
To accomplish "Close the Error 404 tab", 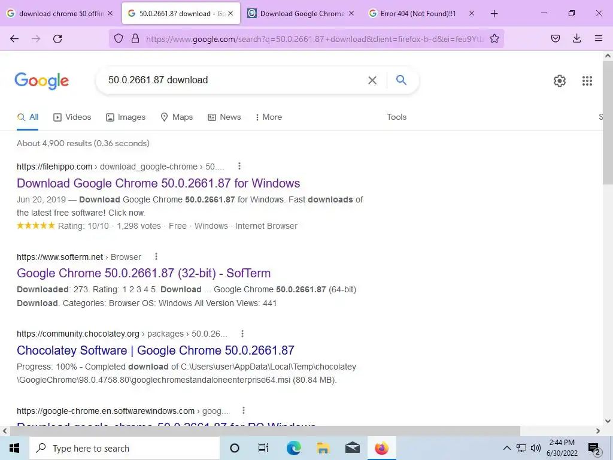I will click(472, 14).
